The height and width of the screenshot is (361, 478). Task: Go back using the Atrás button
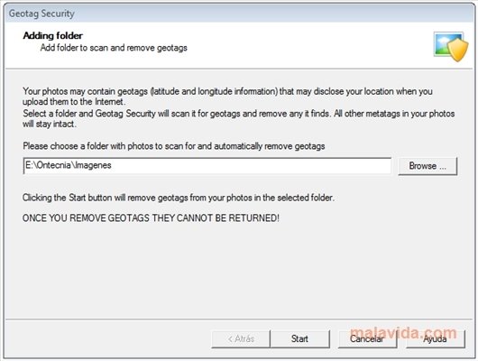241,338
